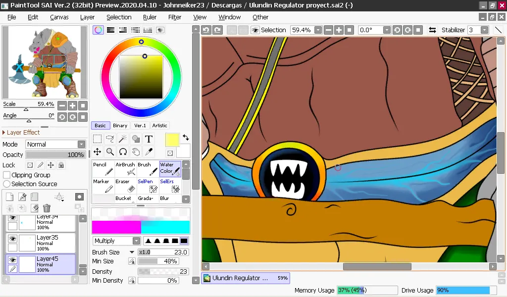Open the rotation angle dropdown
The height and width of the screenshot is (297, 507).
pos(387,30)
